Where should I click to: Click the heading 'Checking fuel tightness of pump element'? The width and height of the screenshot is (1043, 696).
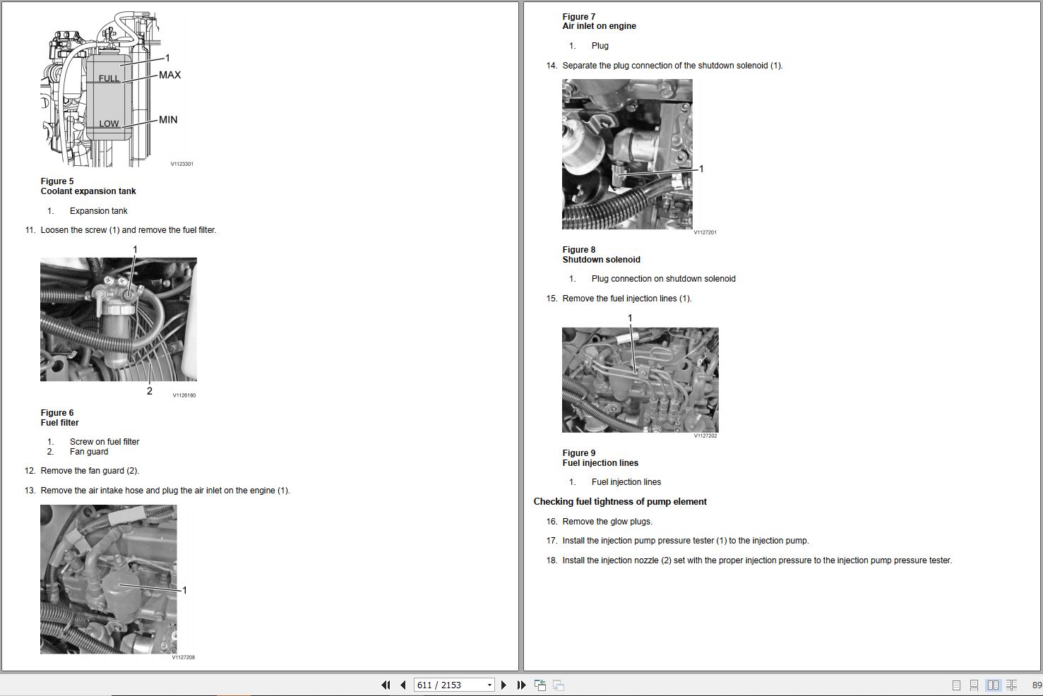click(x=620, y=502)
